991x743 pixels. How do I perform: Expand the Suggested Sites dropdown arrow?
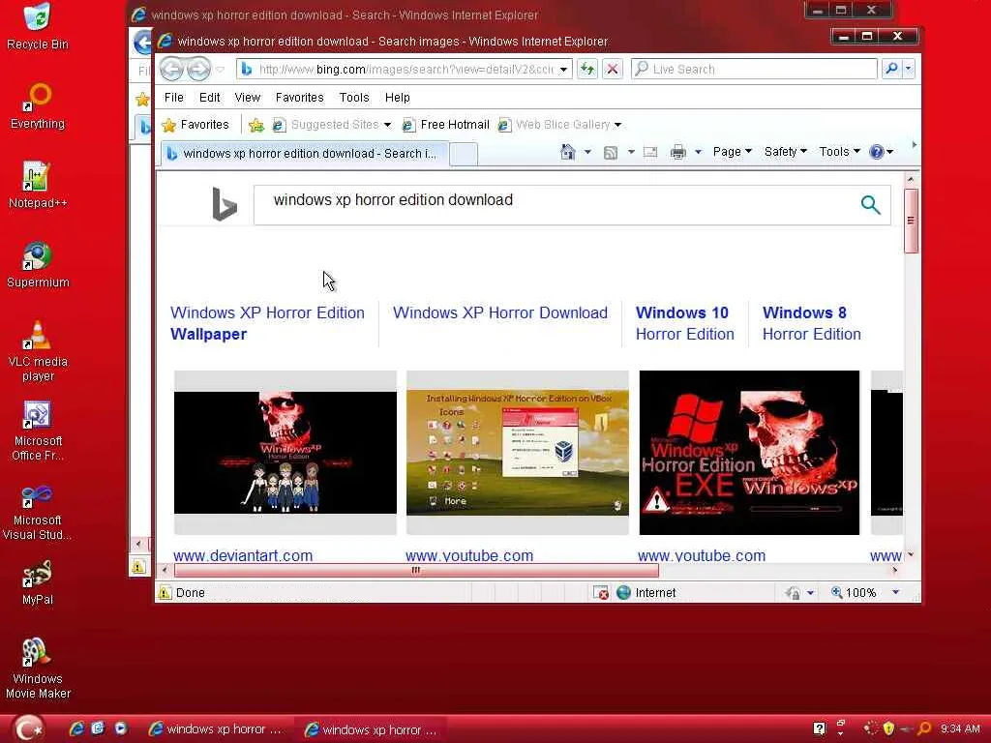click(x=387, y=125)
